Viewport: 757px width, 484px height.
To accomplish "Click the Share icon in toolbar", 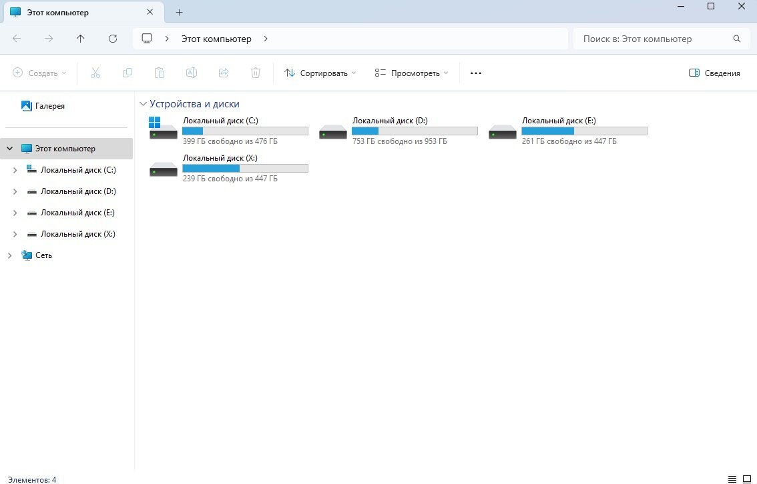I will 224,73.
